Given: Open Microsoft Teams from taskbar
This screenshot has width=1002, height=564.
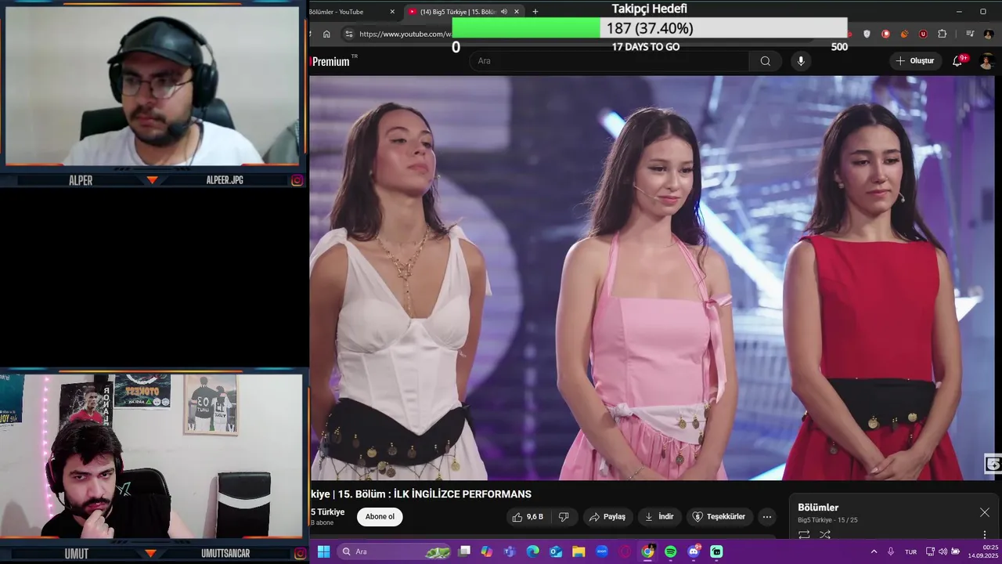Looking at the screenshot, I should (510, 551).
